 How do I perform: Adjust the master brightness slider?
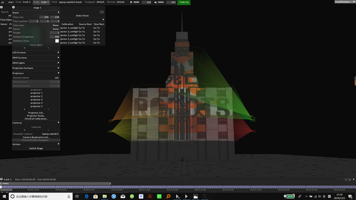[136, 2]
